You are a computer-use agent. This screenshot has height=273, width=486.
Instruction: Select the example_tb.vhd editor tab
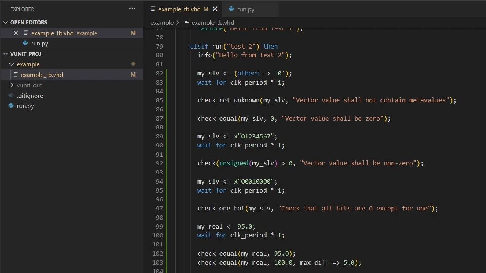179,9
